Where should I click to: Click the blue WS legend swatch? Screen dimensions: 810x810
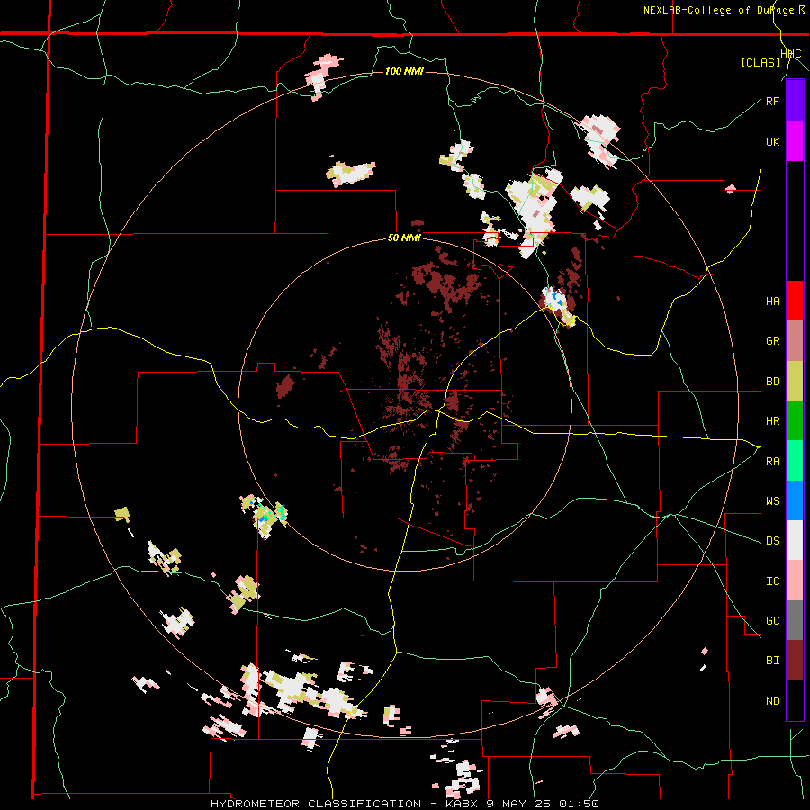click(795, 500)
